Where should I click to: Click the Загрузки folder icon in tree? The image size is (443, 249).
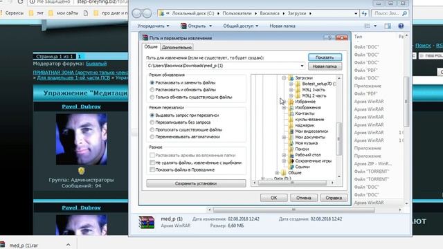[x=291, y=78]
